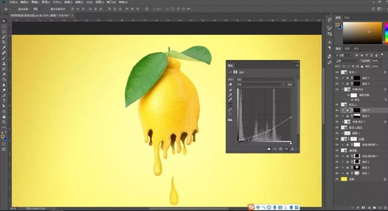
Task: Open the workspace switcher at top right
Action: click(379, 9)
